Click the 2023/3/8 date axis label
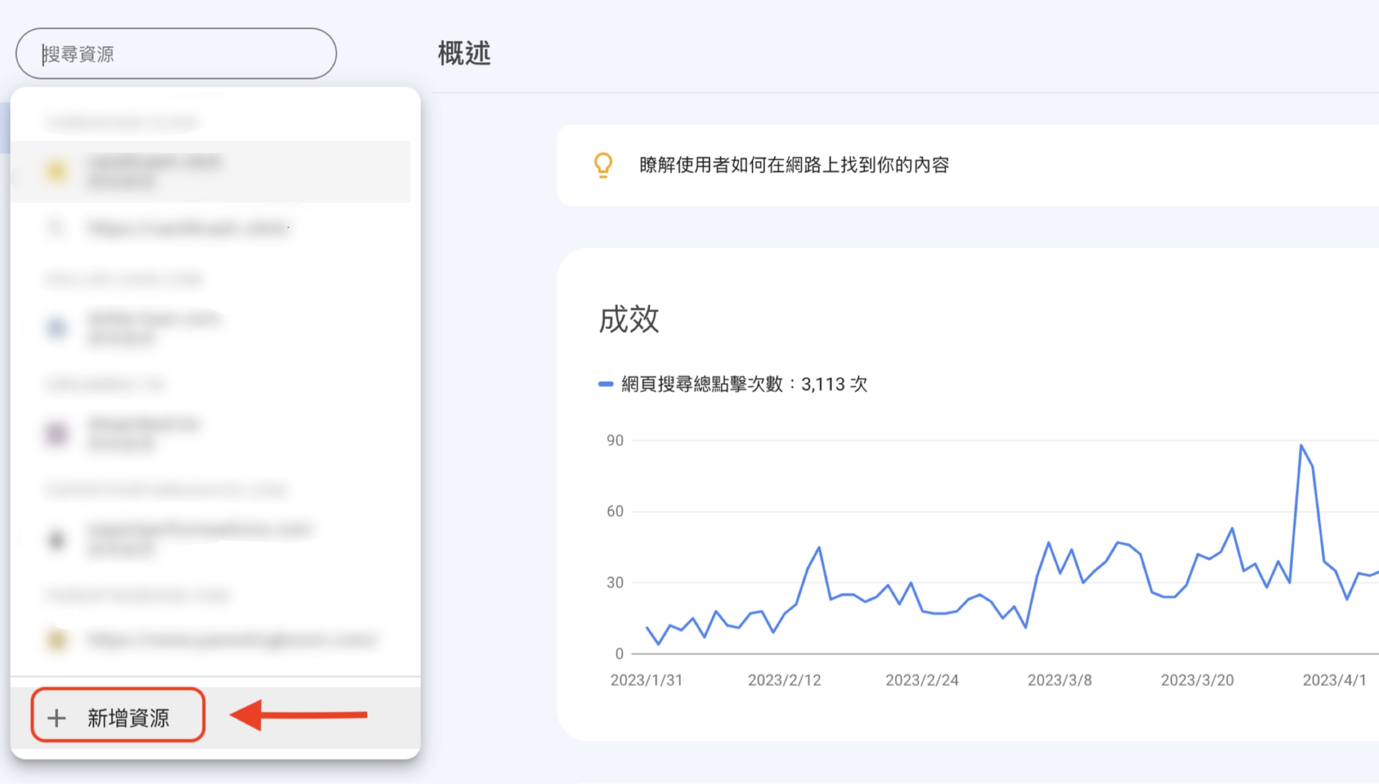This screenshot has height=784, width=1379. pyautogui.click(x=1060, y=680)
